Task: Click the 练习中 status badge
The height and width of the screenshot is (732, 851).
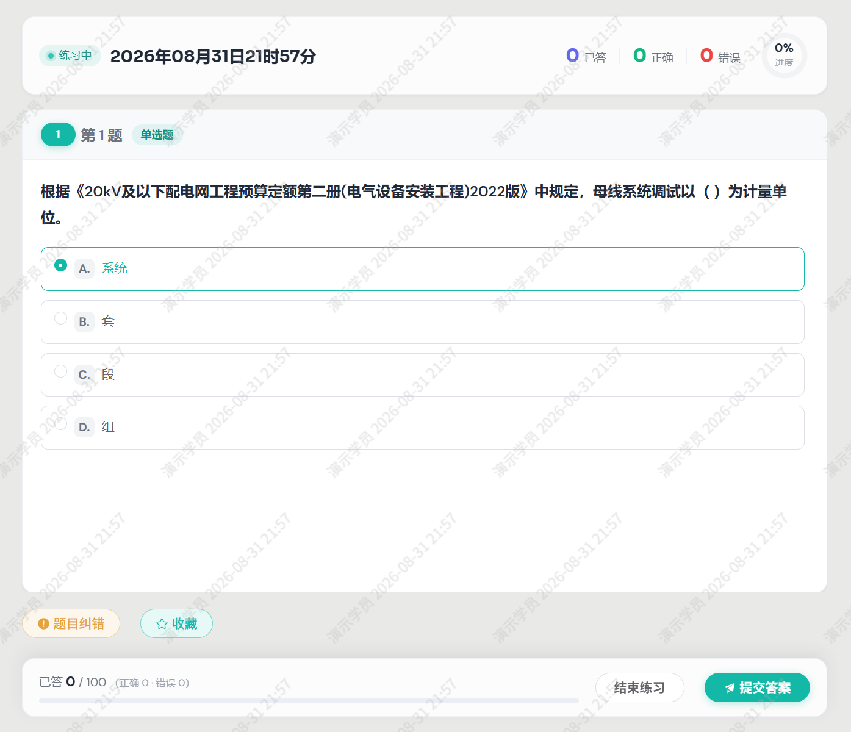Action: 70,56
